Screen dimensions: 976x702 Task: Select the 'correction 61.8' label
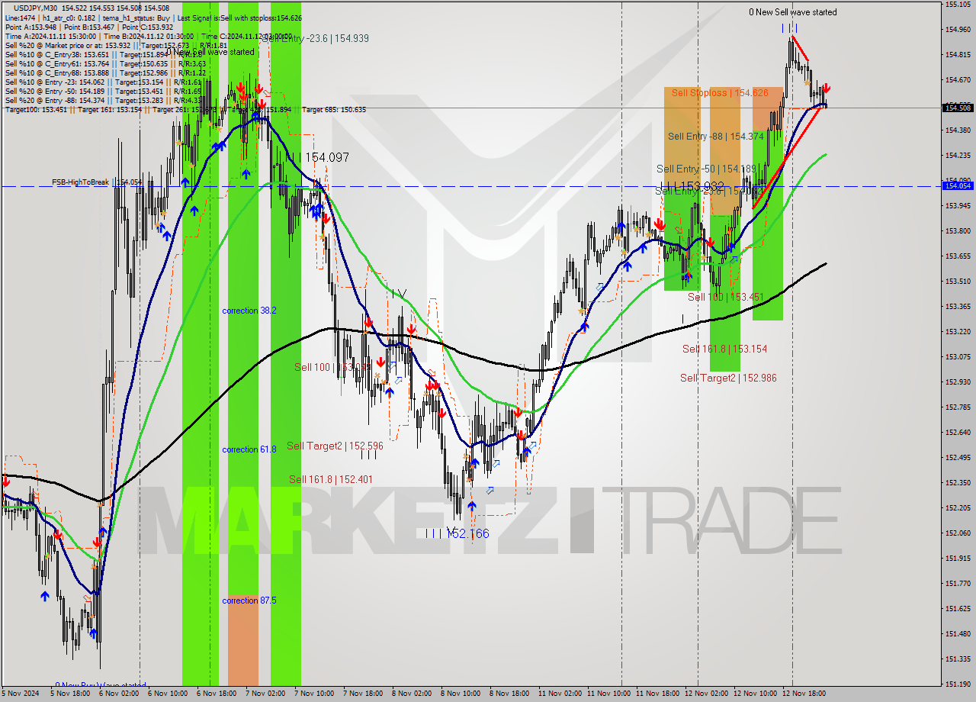click(x=249, y=449)
